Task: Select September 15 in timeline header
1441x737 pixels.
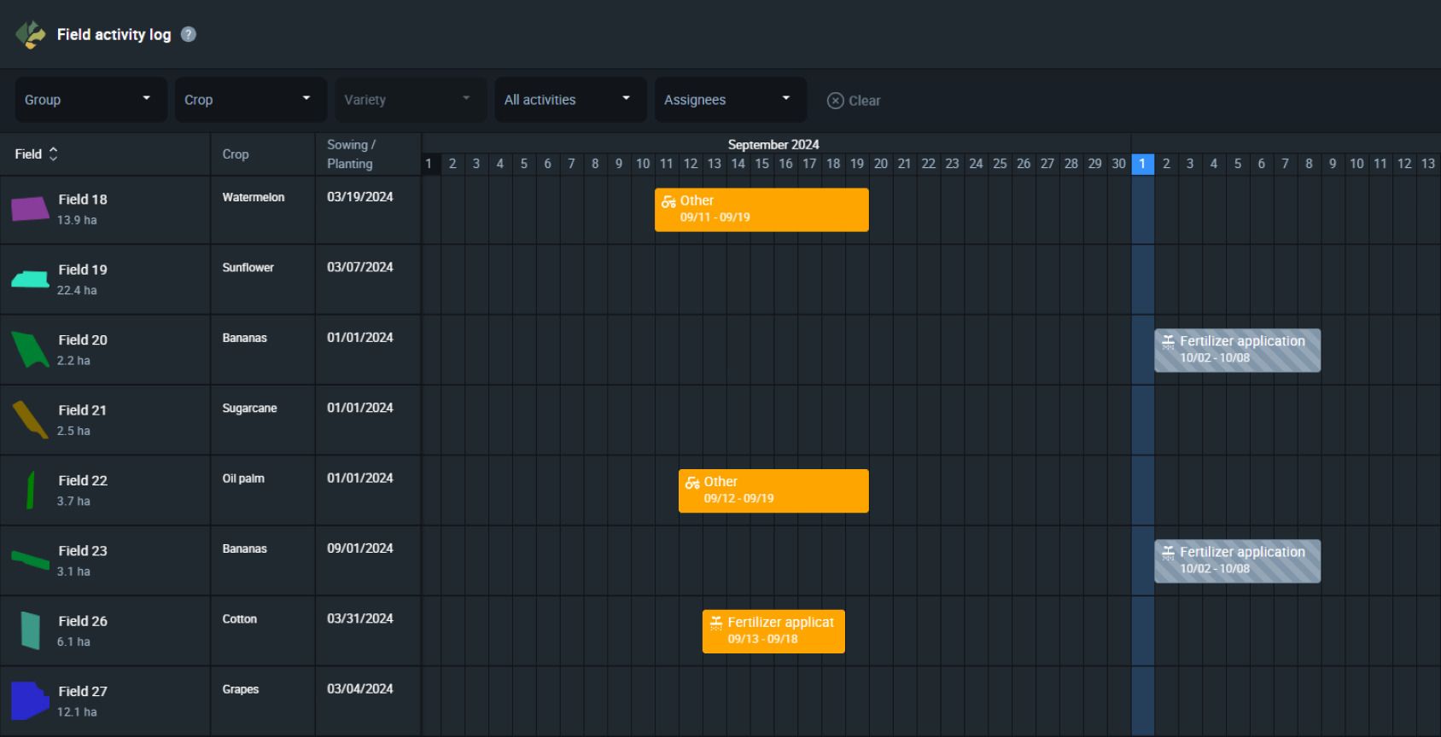Action: pos(761,164)
